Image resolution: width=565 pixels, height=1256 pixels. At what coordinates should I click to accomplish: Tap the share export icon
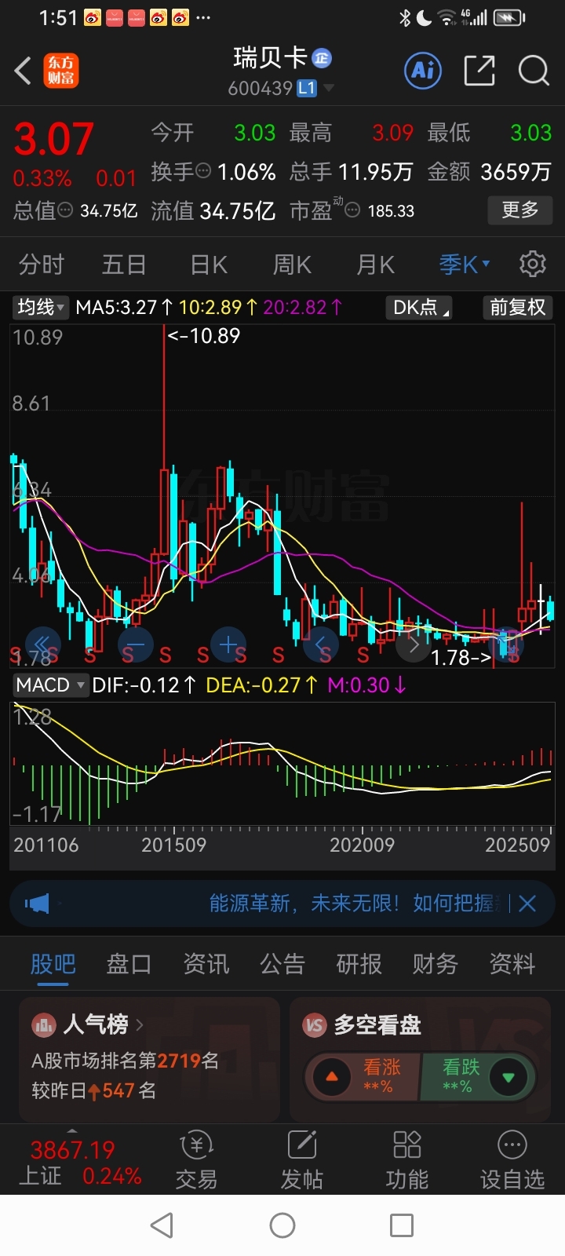point(479,71)
